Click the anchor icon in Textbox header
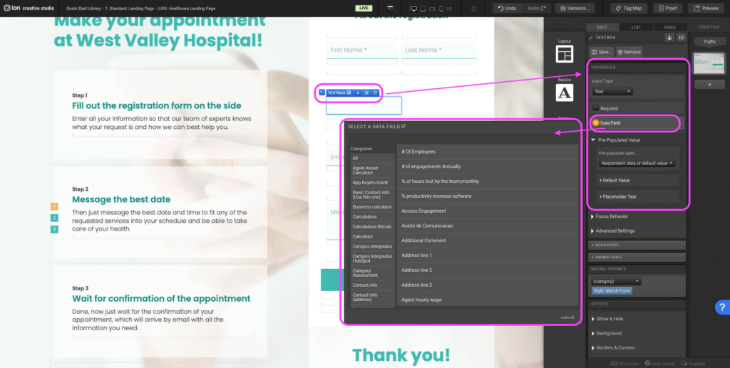This screenshot has height=368, width=730. click(669, 38)
